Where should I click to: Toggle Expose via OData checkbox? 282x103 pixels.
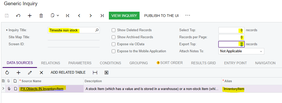coord(114,44)
